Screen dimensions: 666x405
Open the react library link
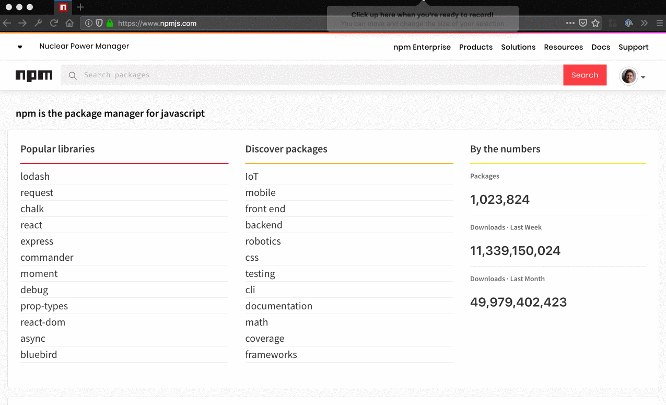click(x=31, y=225)
